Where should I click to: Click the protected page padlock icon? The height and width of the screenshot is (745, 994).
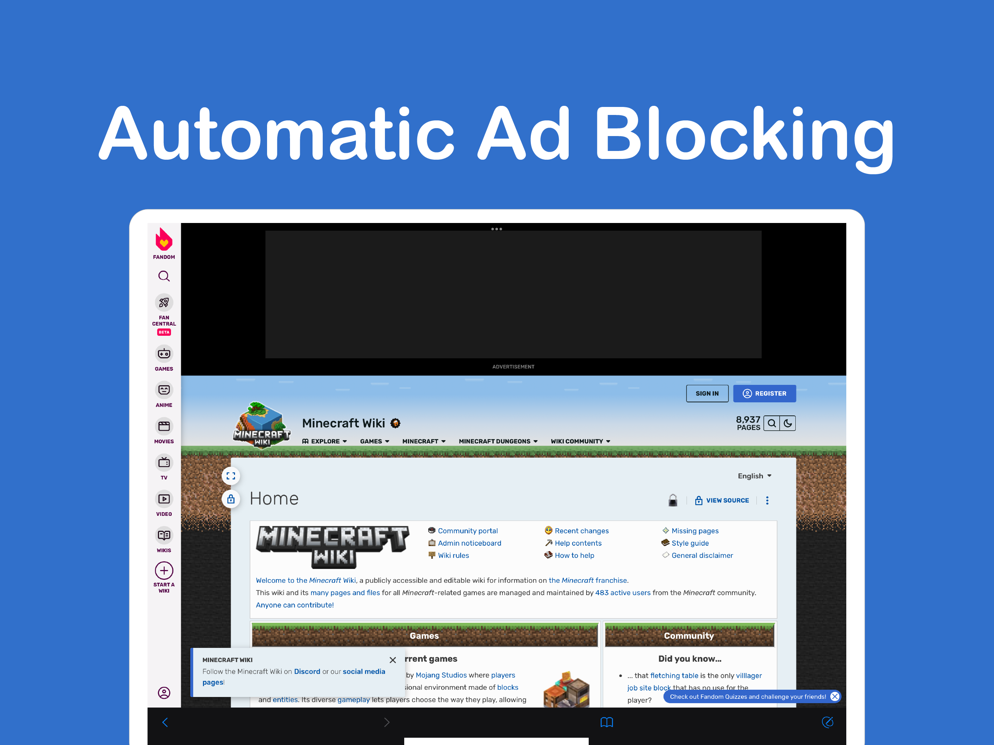point(673,500)
